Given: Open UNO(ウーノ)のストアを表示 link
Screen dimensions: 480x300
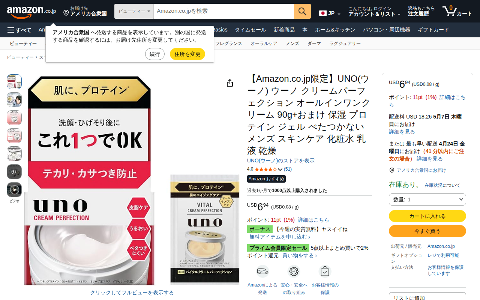Looking at the screenshot, I should pyautogui.click(x=281, y=160).
